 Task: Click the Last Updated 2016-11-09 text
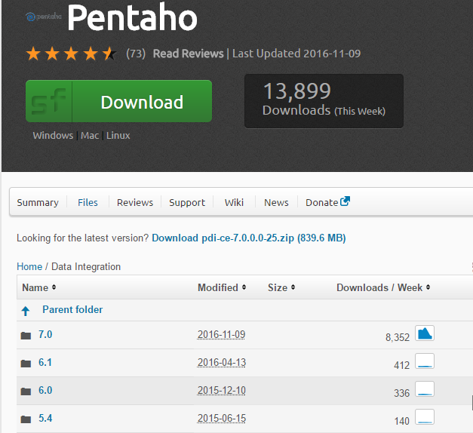(x=296, y=54)
